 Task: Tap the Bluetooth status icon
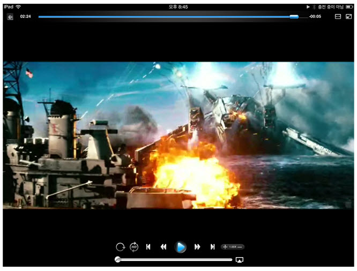pyautogui.click(x=314, y=7)
